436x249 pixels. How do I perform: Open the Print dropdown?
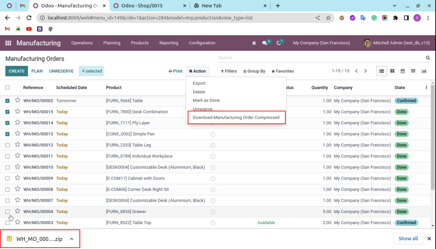coord(176,71)
